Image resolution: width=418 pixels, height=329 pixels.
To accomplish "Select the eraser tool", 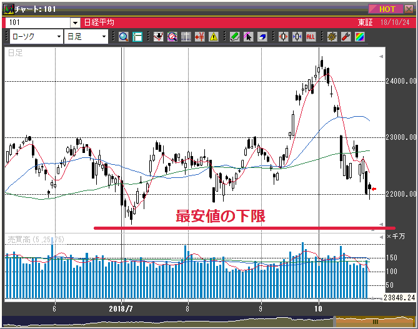I will [262, 37].
